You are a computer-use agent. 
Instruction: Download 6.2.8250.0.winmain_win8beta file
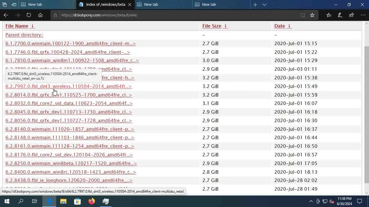coord(71,163)
